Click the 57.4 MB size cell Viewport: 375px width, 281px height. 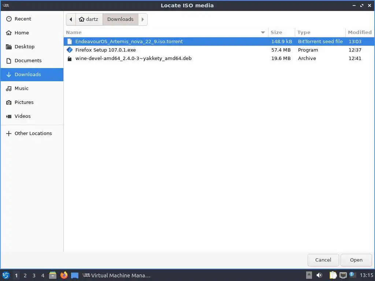click(x=281, y=50)
